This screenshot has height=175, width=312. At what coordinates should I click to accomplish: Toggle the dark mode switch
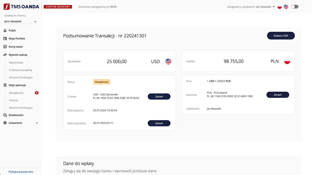pos(295,7)
